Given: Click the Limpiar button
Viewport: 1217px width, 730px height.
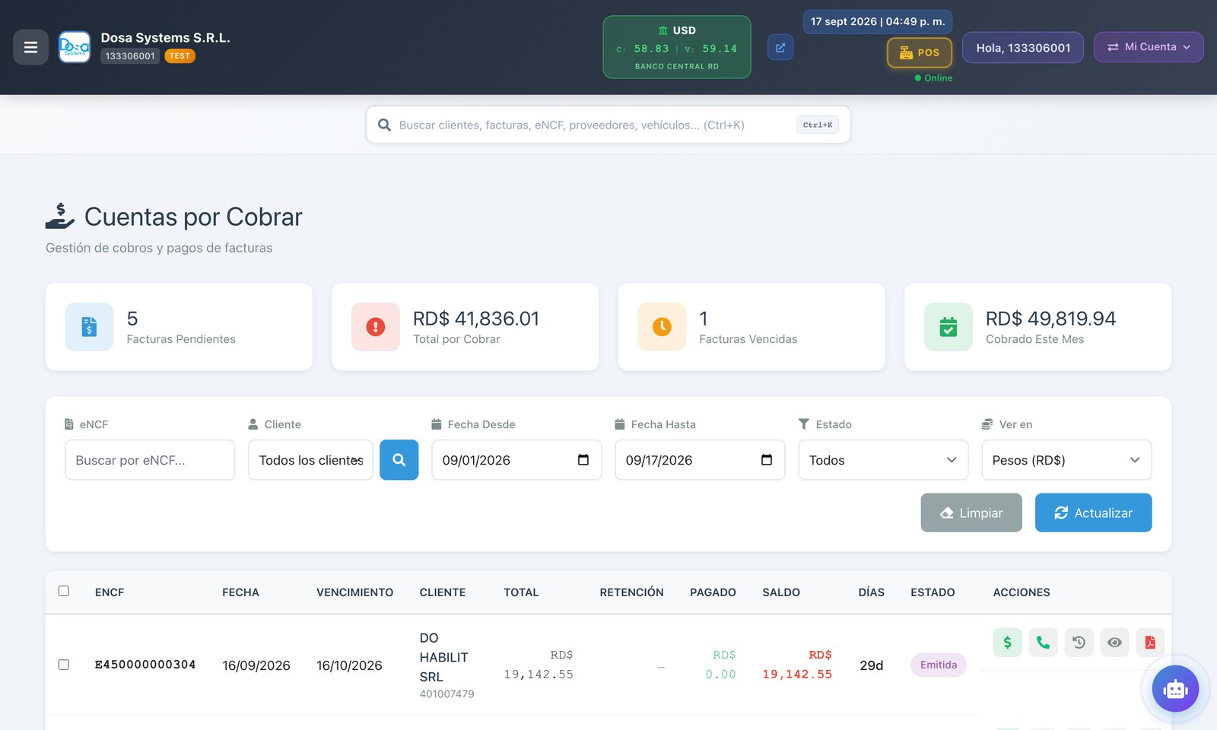Looking at the screenshot, I should click(x=971, y=513).
